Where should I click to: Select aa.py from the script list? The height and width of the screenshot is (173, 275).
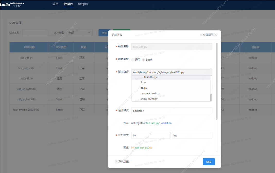pos(144,88)
